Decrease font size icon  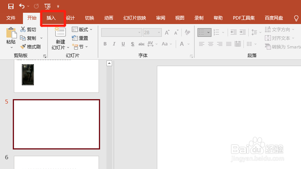pos(176,32)
